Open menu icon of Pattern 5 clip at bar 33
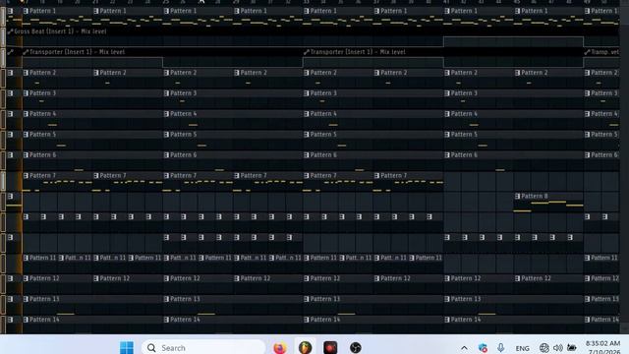The width and height of the screenshot is (629, 354). pyautogui.click(x=307, y=135)
